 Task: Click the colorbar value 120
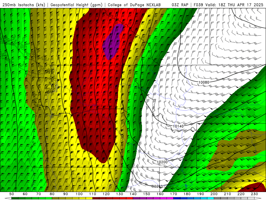tap(106, 194)
